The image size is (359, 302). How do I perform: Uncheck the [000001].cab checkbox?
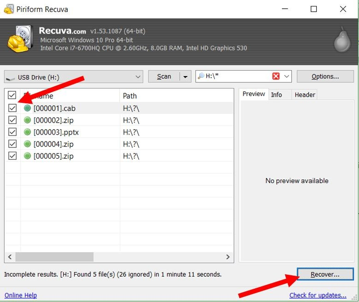pyautogui.click(x=12, y=108)
